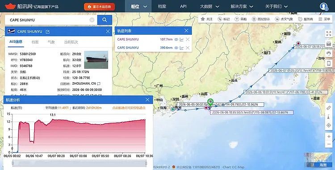Click the search magnifier button
The height and width of the screenshot is (170, 335).
click(105, 20)
